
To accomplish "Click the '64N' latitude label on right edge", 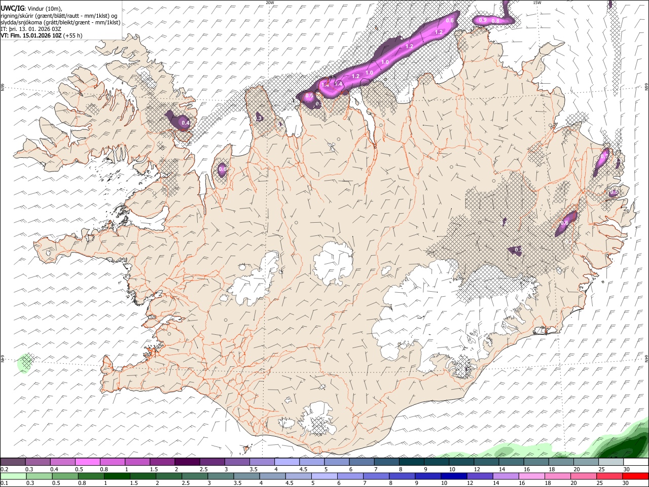I will (x=646, y=358).
